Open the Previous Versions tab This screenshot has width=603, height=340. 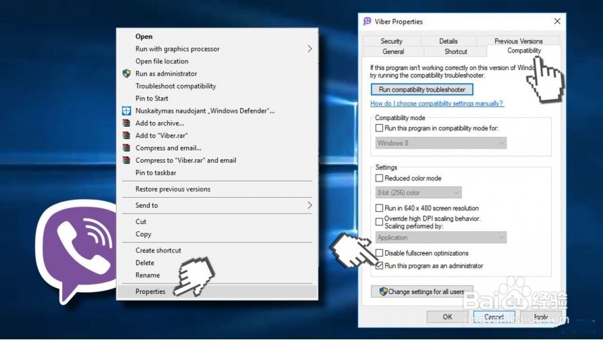[x=519, y=41]
